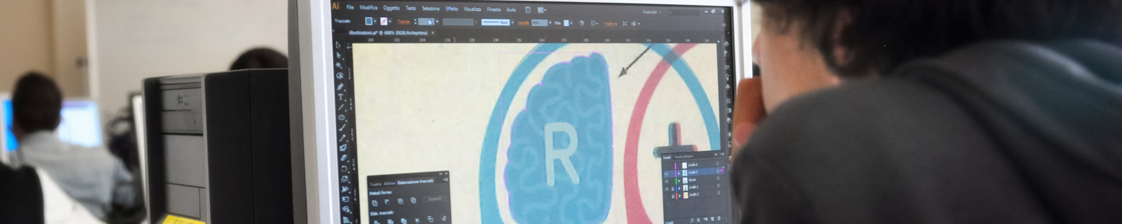Click the Recolor Artwork wheel icon
The height and width of the screenshot is (224, 1122).
[x=581, y=23]
